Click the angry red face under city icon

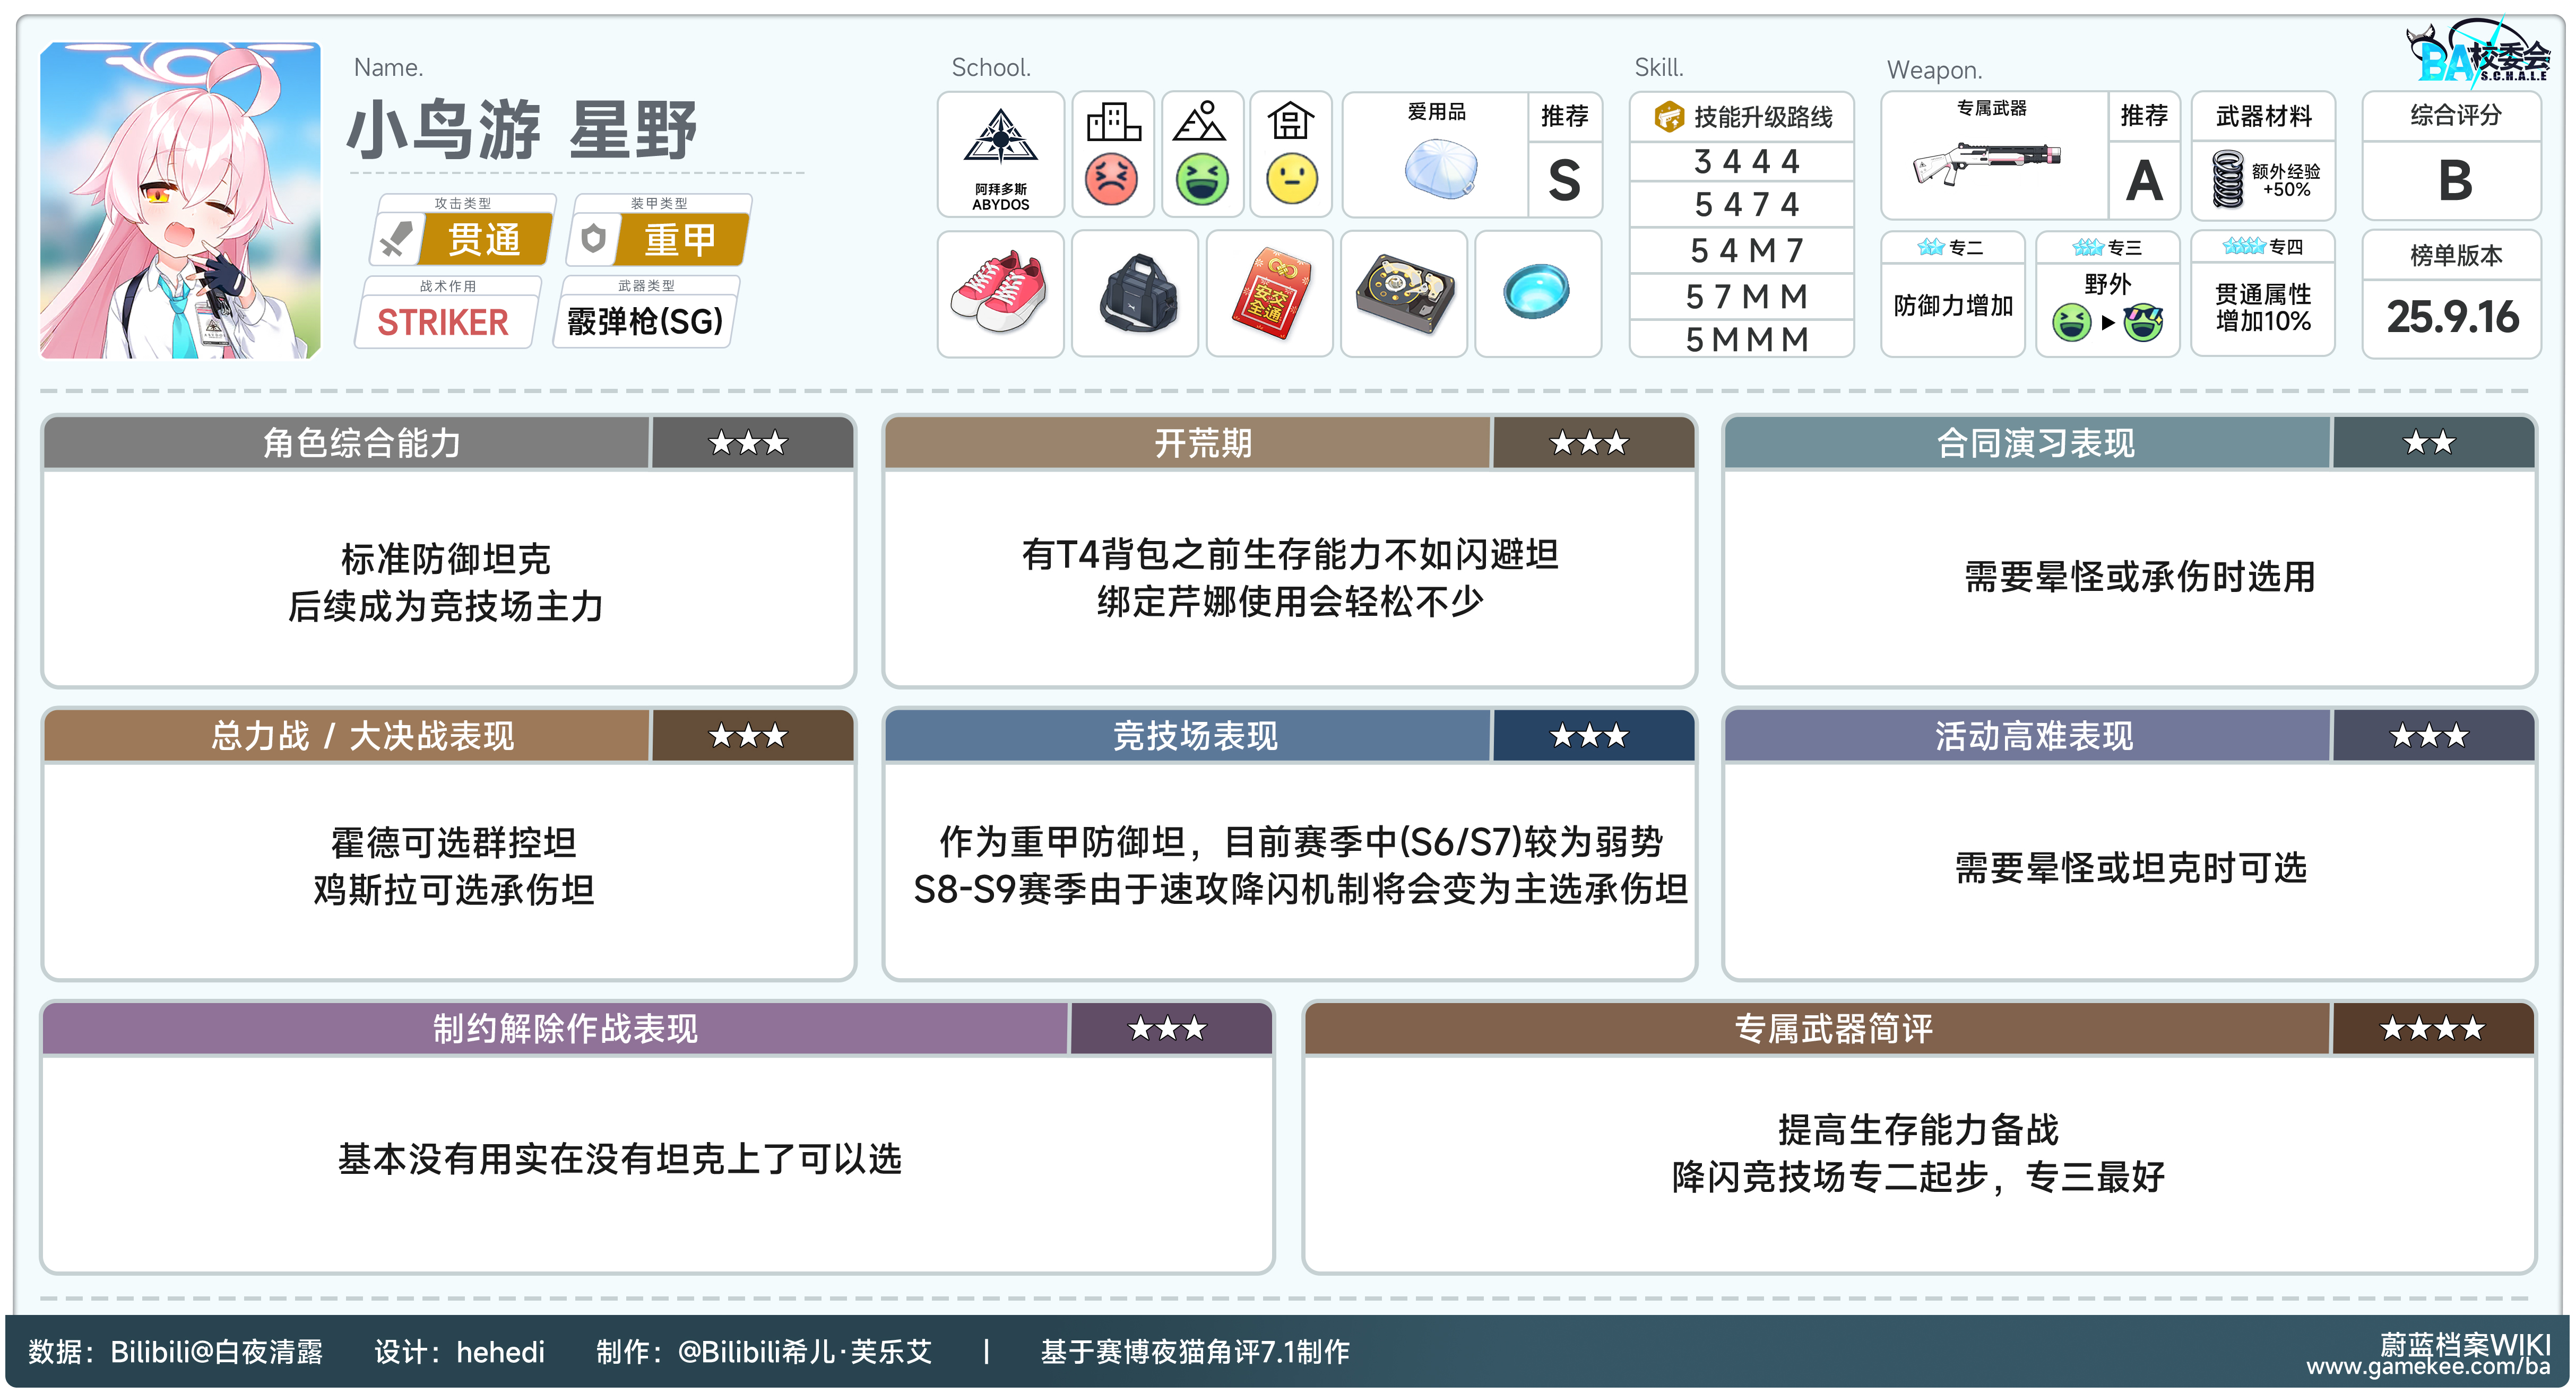1111,180
